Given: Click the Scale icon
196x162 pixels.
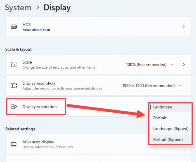Looking at the screenshot, I should pyautogui.click(x=14, y=65).
